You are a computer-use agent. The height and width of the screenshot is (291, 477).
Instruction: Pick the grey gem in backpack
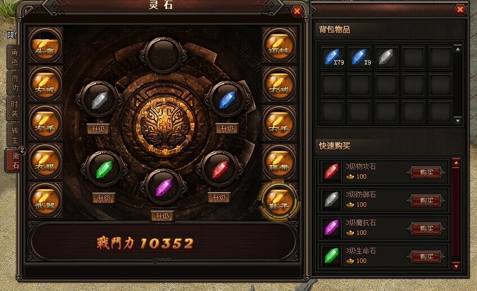386,57
